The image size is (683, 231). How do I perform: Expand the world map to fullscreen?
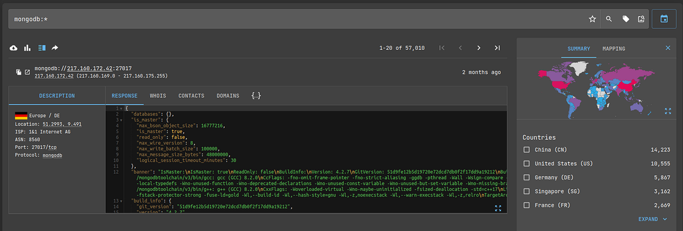click(668, 111)
